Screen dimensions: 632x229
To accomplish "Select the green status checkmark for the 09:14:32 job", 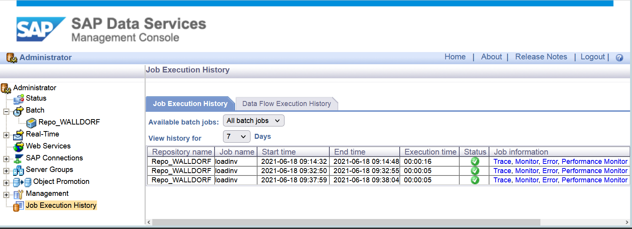I will pos(475,162).
